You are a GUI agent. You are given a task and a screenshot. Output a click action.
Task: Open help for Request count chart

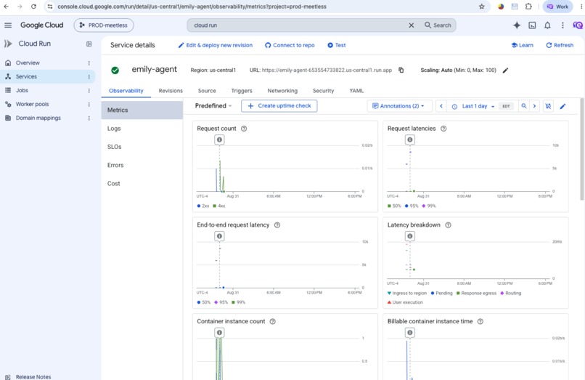(244, 129)
